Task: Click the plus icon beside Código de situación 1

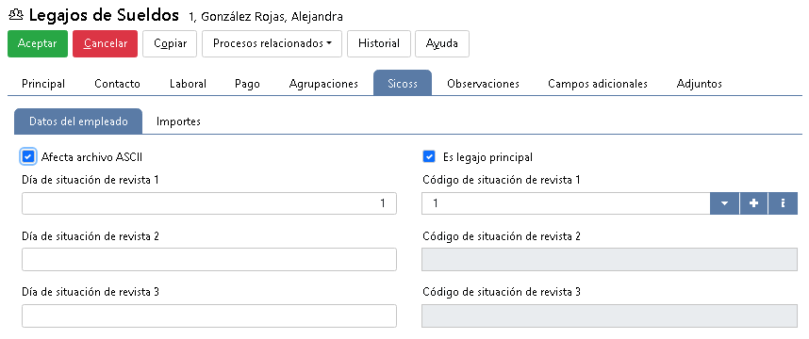Action: point(753,203)
